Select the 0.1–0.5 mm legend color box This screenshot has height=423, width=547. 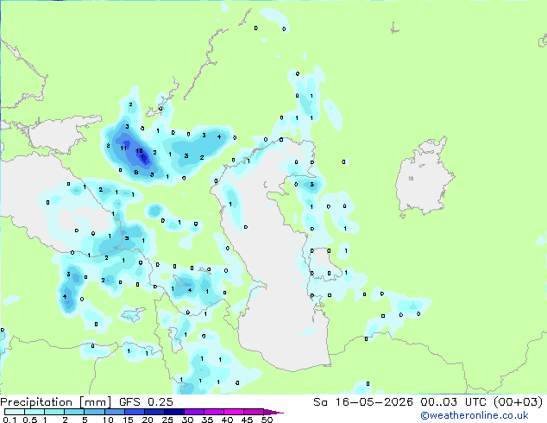[x=15, y=412]
